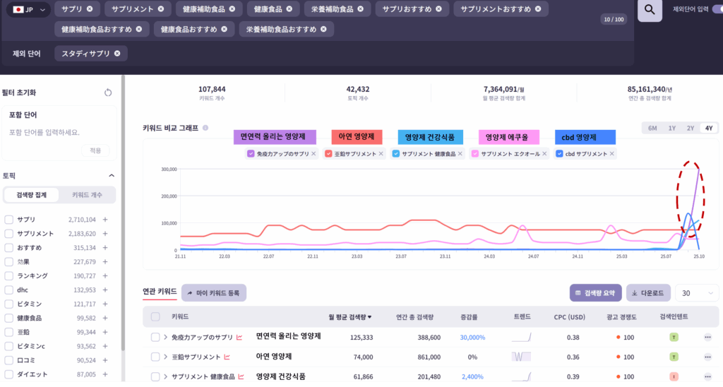The height and width of the screenshot is (387, 723).
Task: Select the 6M graph range
Action: (x=652, y=129)
